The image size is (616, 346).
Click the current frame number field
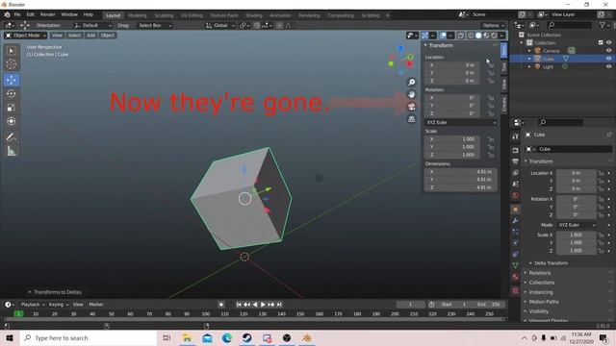click(410, 305)
